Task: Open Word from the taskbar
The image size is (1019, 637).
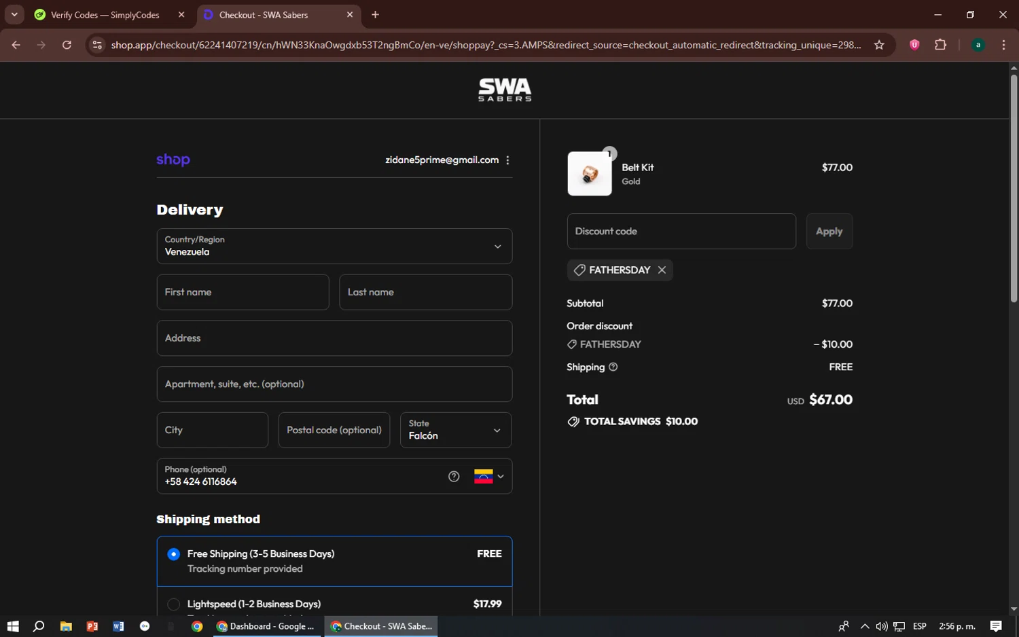Action: coord(118,626)
